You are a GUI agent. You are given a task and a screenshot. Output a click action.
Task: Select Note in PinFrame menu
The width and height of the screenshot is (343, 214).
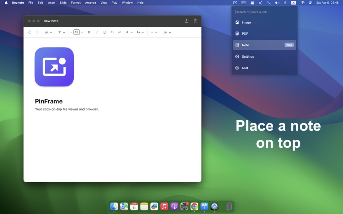pyautogui.click(x=264, y=45)
